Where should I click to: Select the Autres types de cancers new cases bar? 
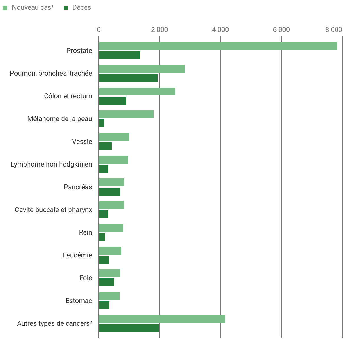click(x=162, y=319)
